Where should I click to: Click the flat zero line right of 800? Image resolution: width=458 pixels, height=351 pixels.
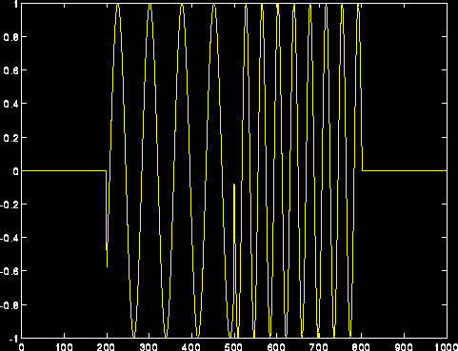(x=405, y=171)
